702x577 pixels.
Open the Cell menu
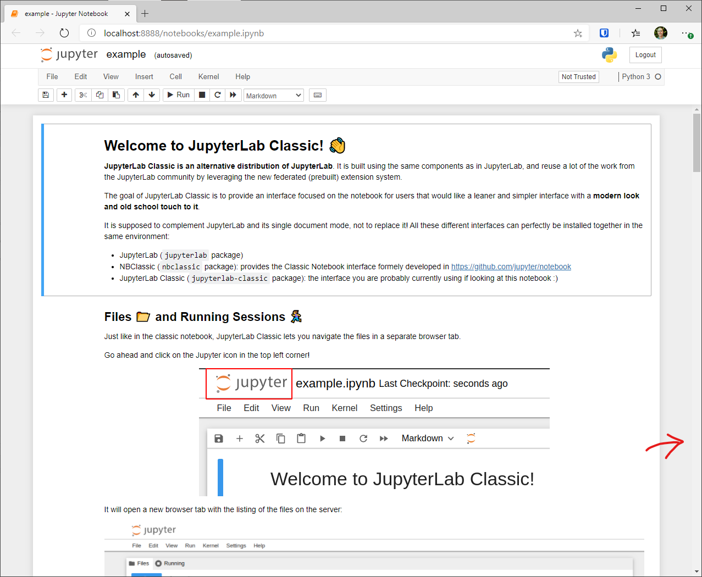(176, 77)
